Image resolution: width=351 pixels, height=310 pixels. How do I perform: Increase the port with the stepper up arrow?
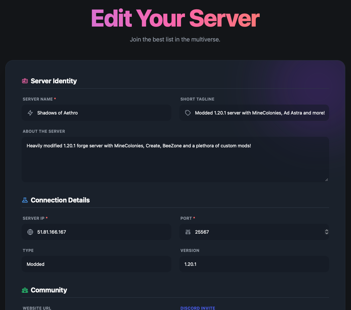[326, 230]
